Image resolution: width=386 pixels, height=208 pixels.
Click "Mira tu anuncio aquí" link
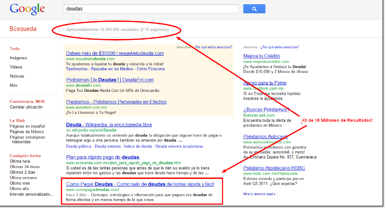pyautogui.click(x=259, y=194)
